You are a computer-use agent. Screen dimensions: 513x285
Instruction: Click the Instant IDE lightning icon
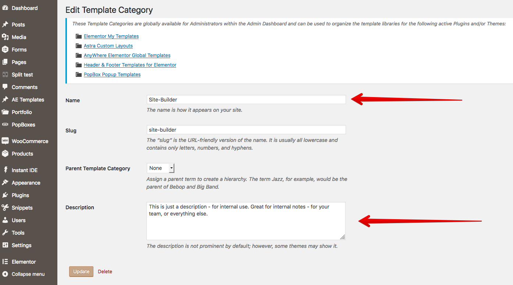tap(5, 170)
